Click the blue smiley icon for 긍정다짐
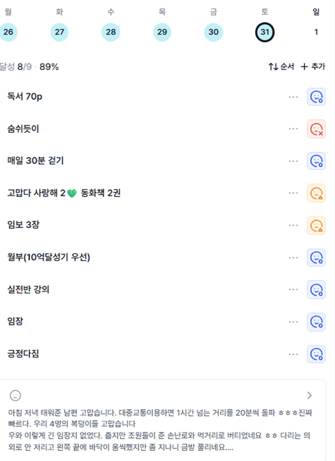Screen dimensions: 335x461 click(316, 354)
